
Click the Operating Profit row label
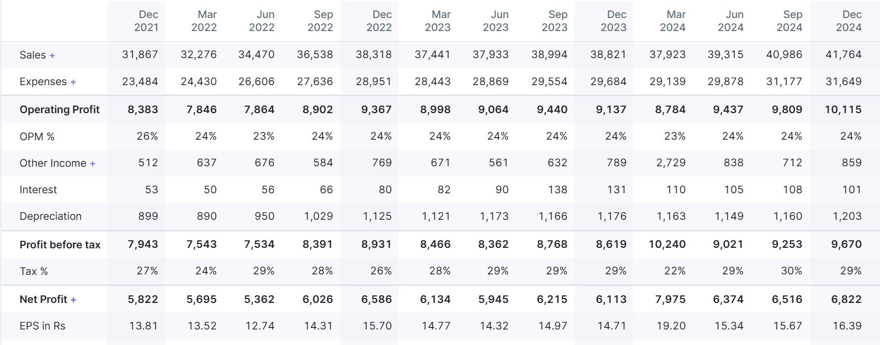coord(60,110)
